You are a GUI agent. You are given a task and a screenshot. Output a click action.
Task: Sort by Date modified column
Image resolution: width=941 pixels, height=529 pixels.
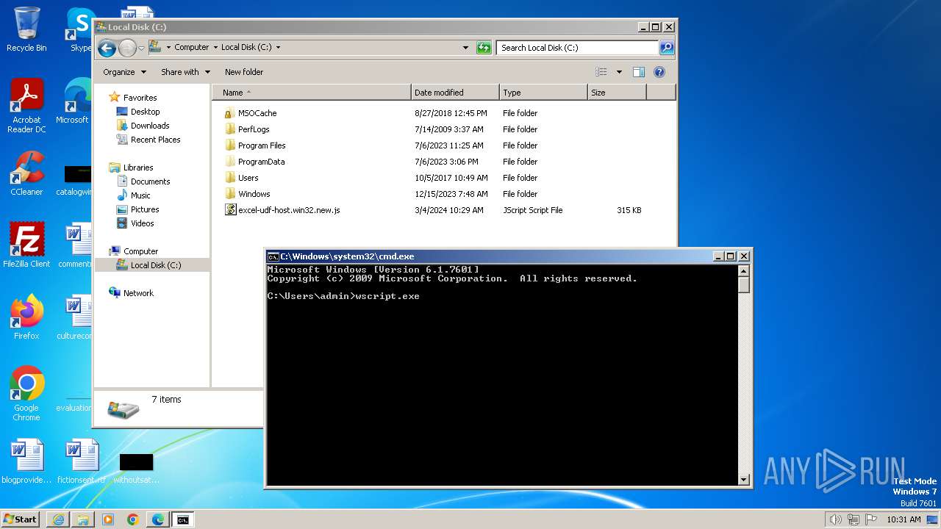coord(455,93)
